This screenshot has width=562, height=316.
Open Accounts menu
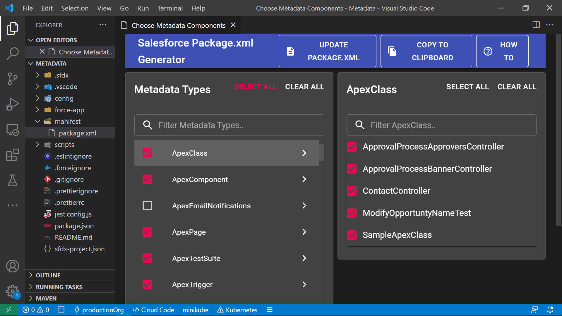12,266
